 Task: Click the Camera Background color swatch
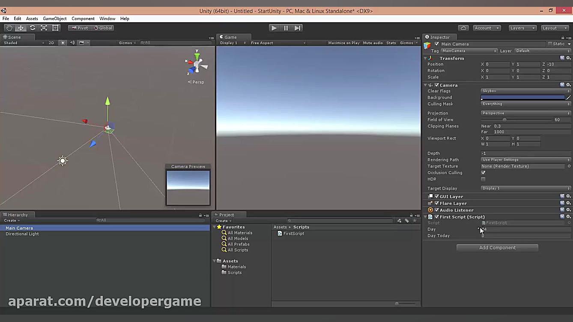coord(523,97)
